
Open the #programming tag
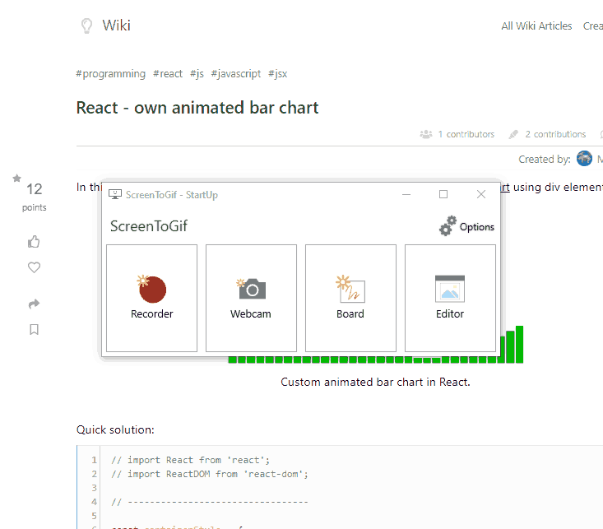(x=111, y=73)
